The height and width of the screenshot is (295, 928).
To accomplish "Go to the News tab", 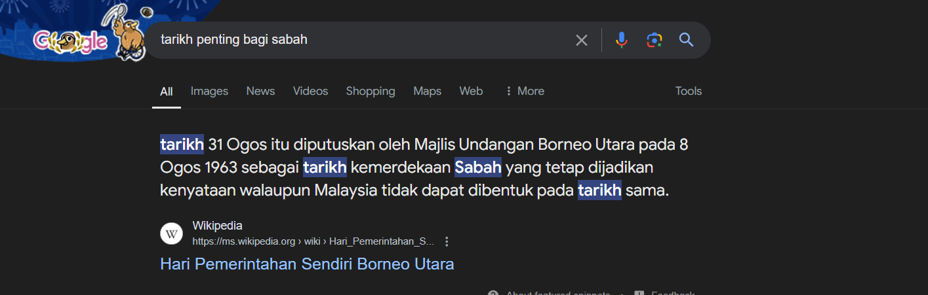I will [260, 91].
